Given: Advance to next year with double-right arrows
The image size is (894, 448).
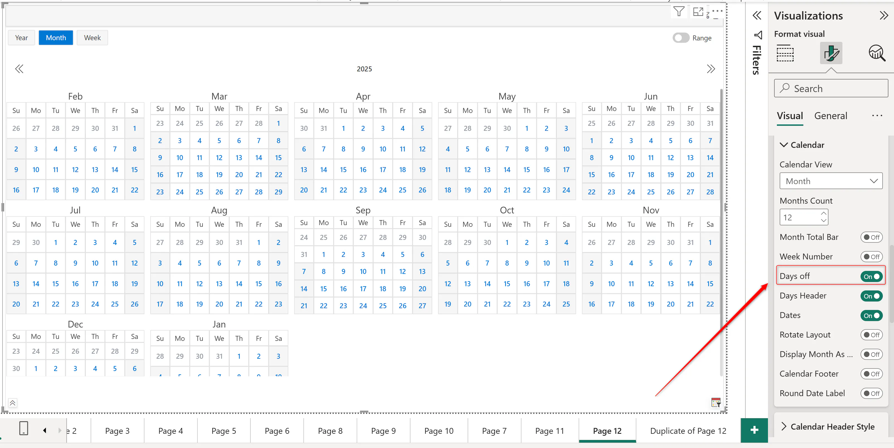Looking at the screenshot, I should (x=711, y=69).
